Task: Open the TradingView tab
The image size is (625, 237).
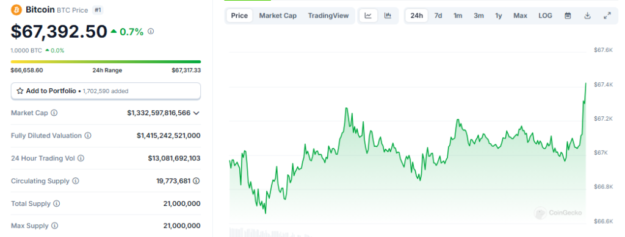Action: (x=328, y=15)
